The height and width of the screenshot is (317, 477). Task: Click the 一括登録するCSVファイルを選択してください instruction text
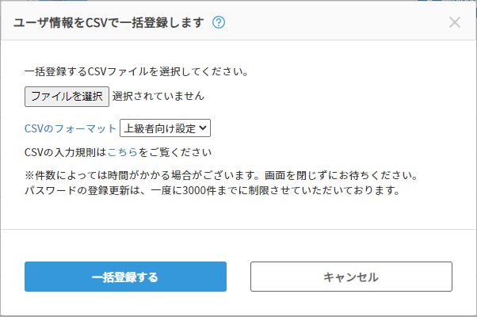pos(137,71)
